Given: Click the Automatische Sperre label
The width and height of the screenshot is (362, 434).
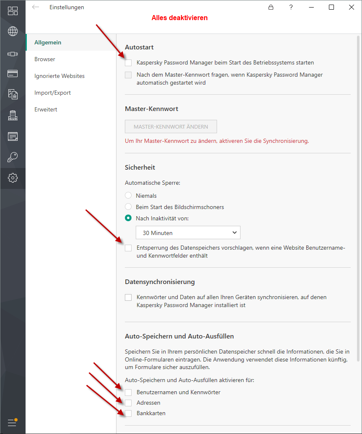Looking at the screenshot, I should click(x=153, y=183).
